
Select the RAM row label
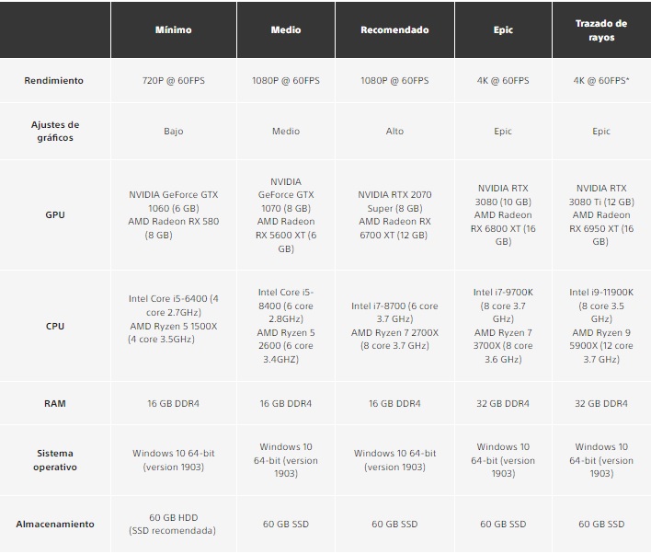coord(54,404)
